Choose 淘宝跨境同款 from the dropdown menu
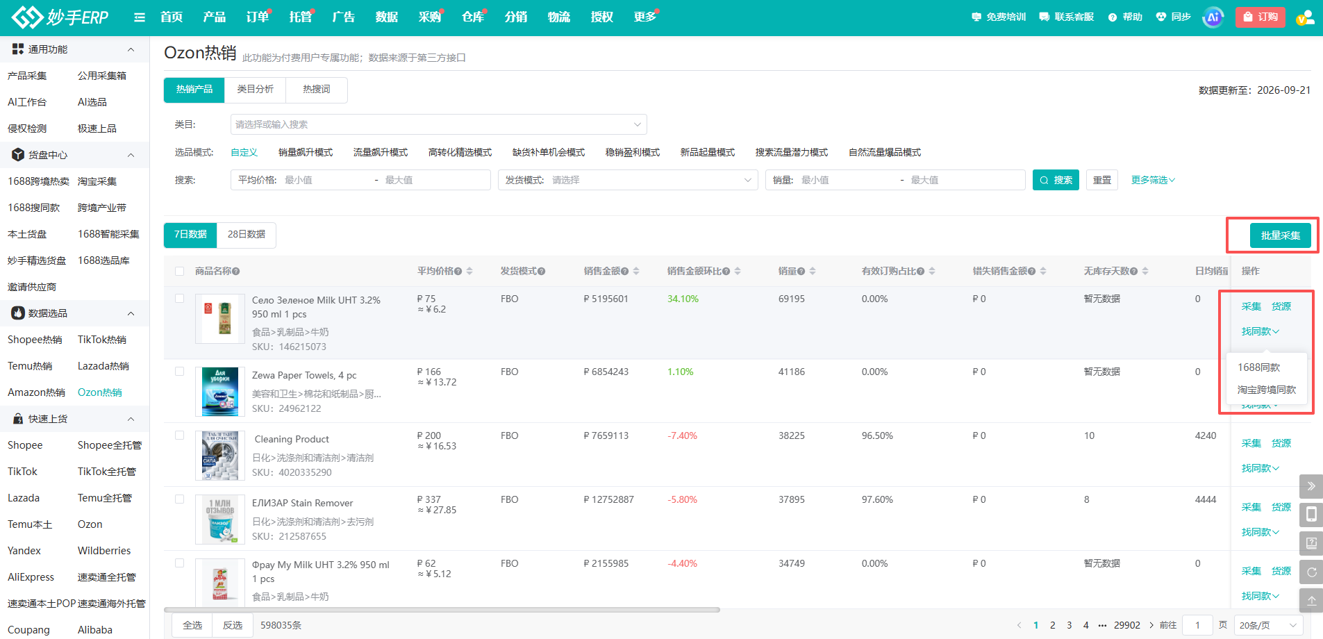Screen dimensions: 1323x639 pos(1267,390)
